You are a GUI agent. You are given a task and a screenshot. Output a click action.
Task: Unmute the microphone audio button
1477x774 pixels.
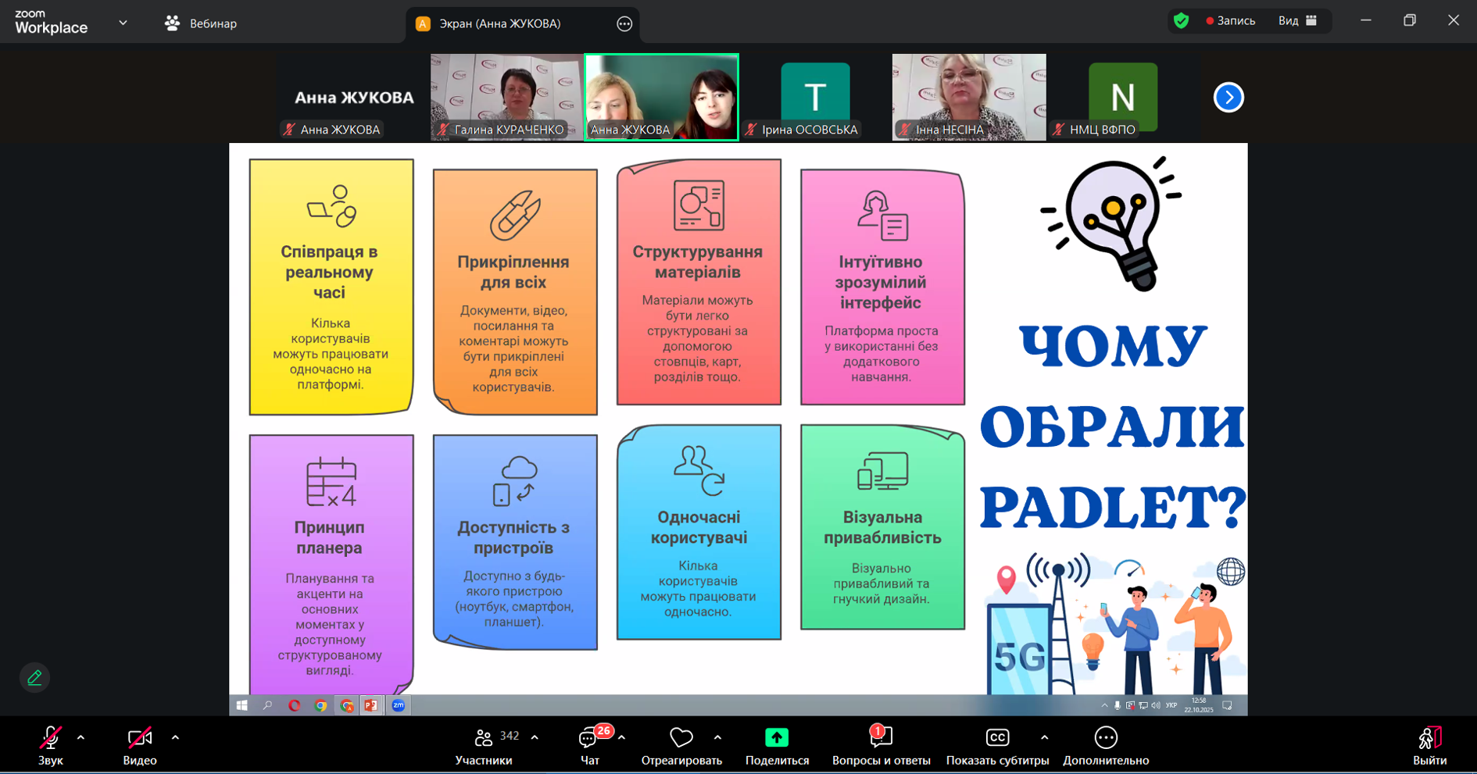click(x=50, y=738)
